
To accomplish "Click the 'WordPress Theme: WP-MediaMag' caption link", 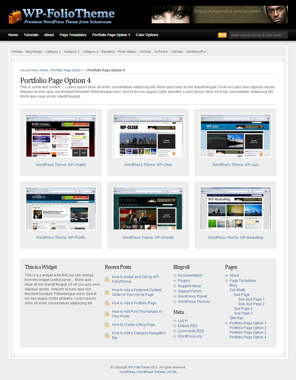I will (x=235, y=238).
